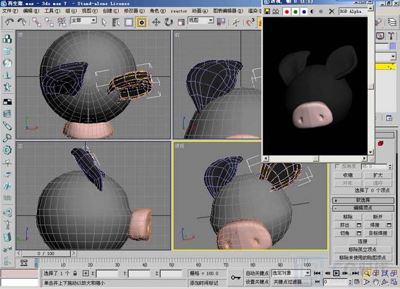
Task: Open Select by Name tool
Action: [116, 22]
